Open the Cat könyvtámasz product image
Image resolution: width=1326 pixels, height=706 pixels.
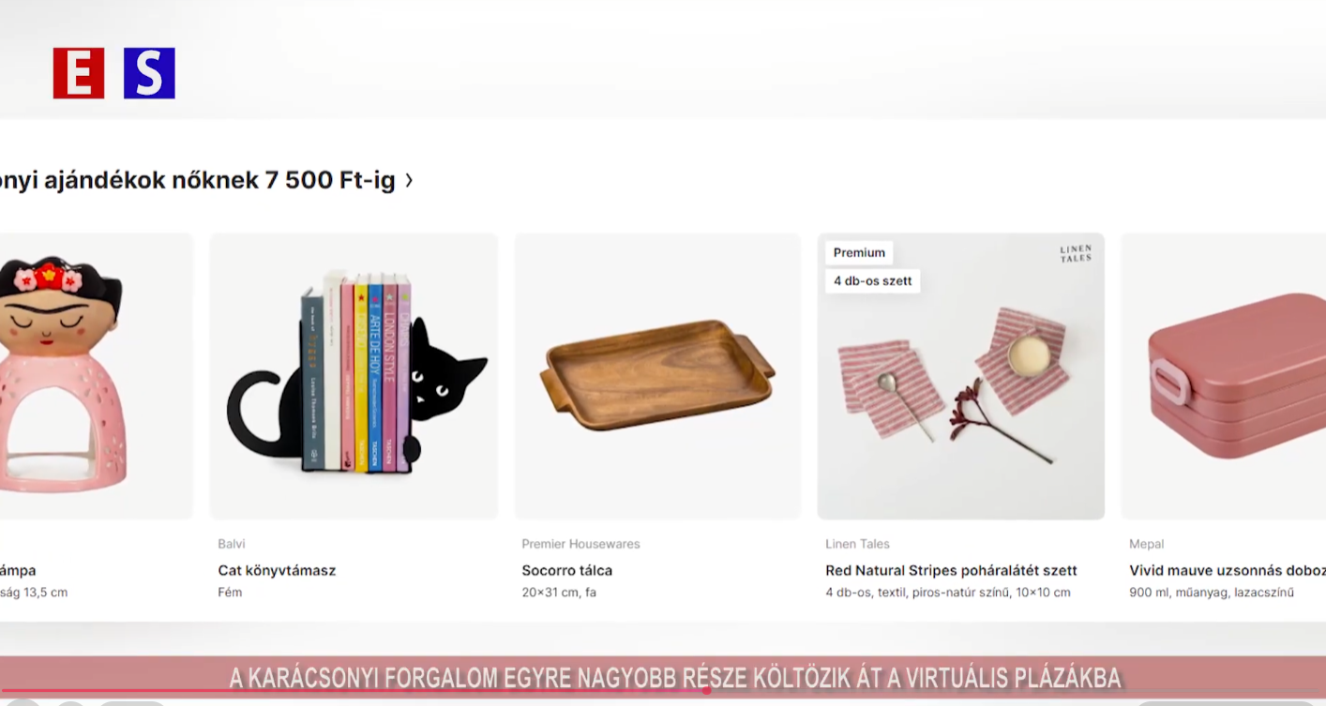click(x=354, y=376)
